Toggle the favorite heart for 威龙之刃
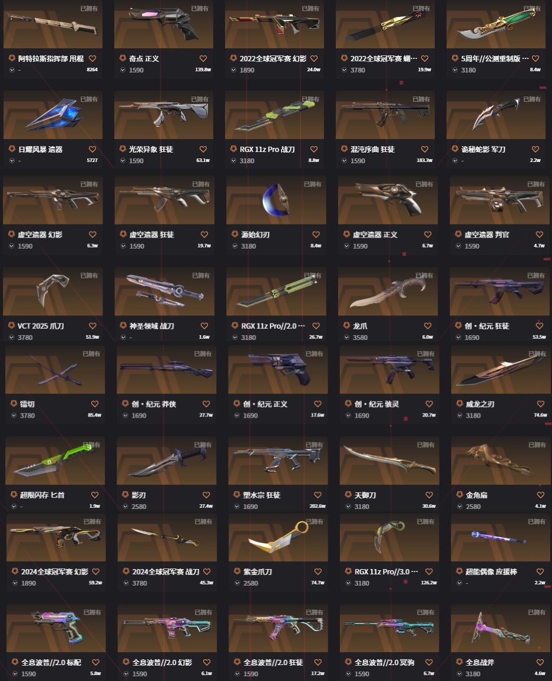The image size is (552, 681). 541,404
